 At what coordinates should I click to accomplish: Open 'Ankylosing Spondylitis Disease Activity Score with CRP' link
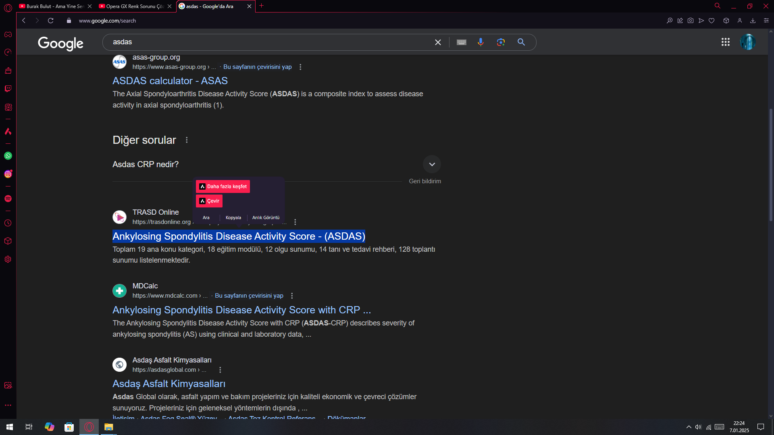[241, 310]
